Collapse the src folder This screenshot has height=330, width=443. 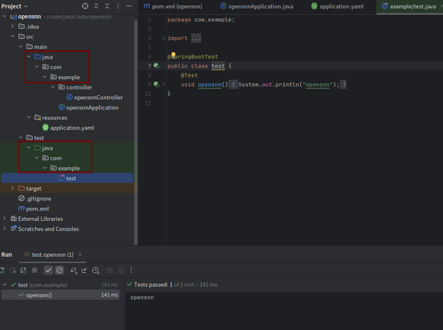point(12,36)
